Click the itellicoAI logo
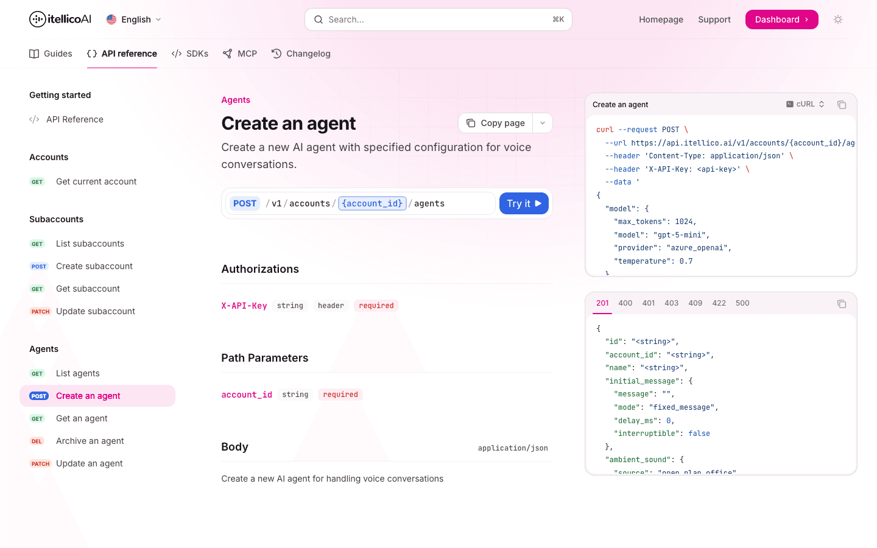Viewport: 877px width, 548px height. (59, 19)
